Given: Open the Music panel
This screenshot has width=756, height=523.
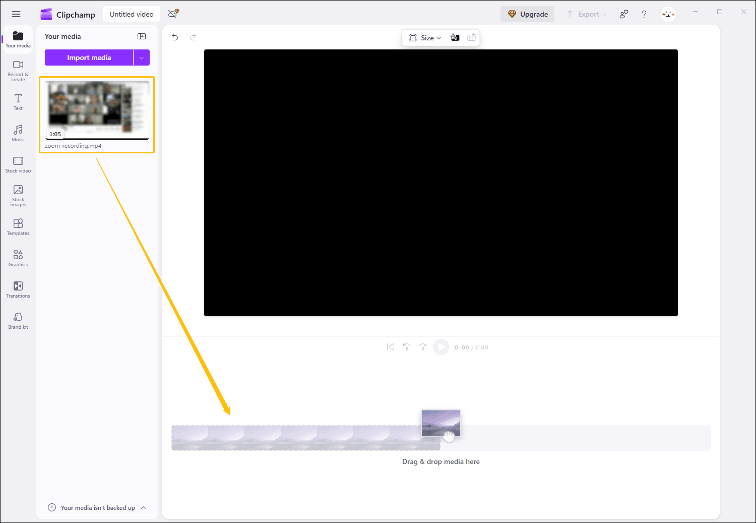Looking at the screenshot, I should click(18, 133).
